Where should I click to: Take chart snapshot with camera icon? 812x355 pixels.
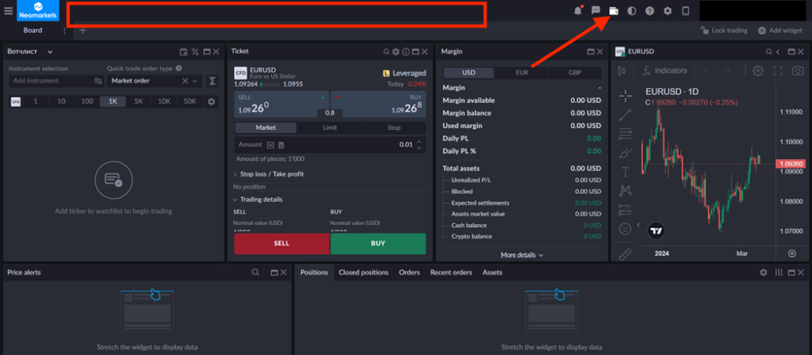pos(797,71)
